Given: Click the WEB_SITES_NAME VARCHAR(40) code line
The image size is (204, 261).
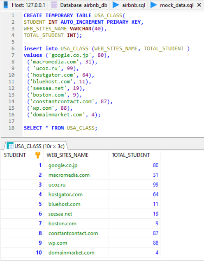Looking at the screenshot, I should [x=65, y=29].
